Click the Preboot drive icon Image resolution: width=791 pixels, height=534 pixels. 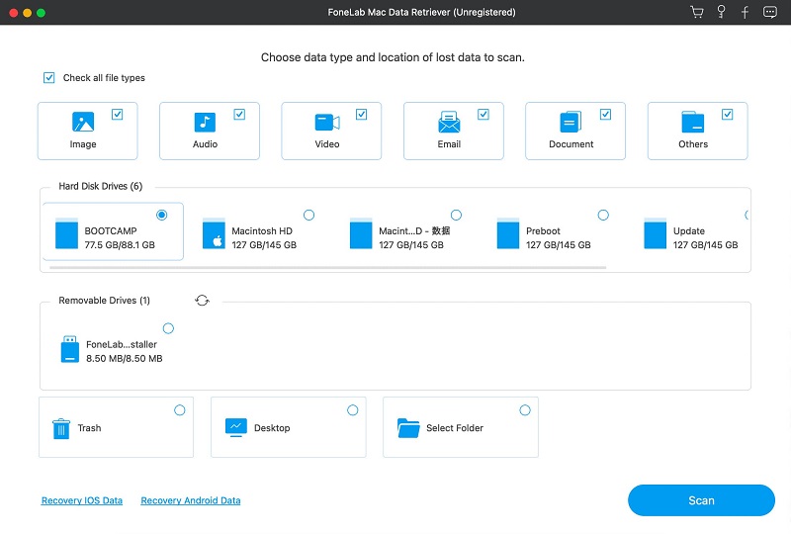pos(508,233)
